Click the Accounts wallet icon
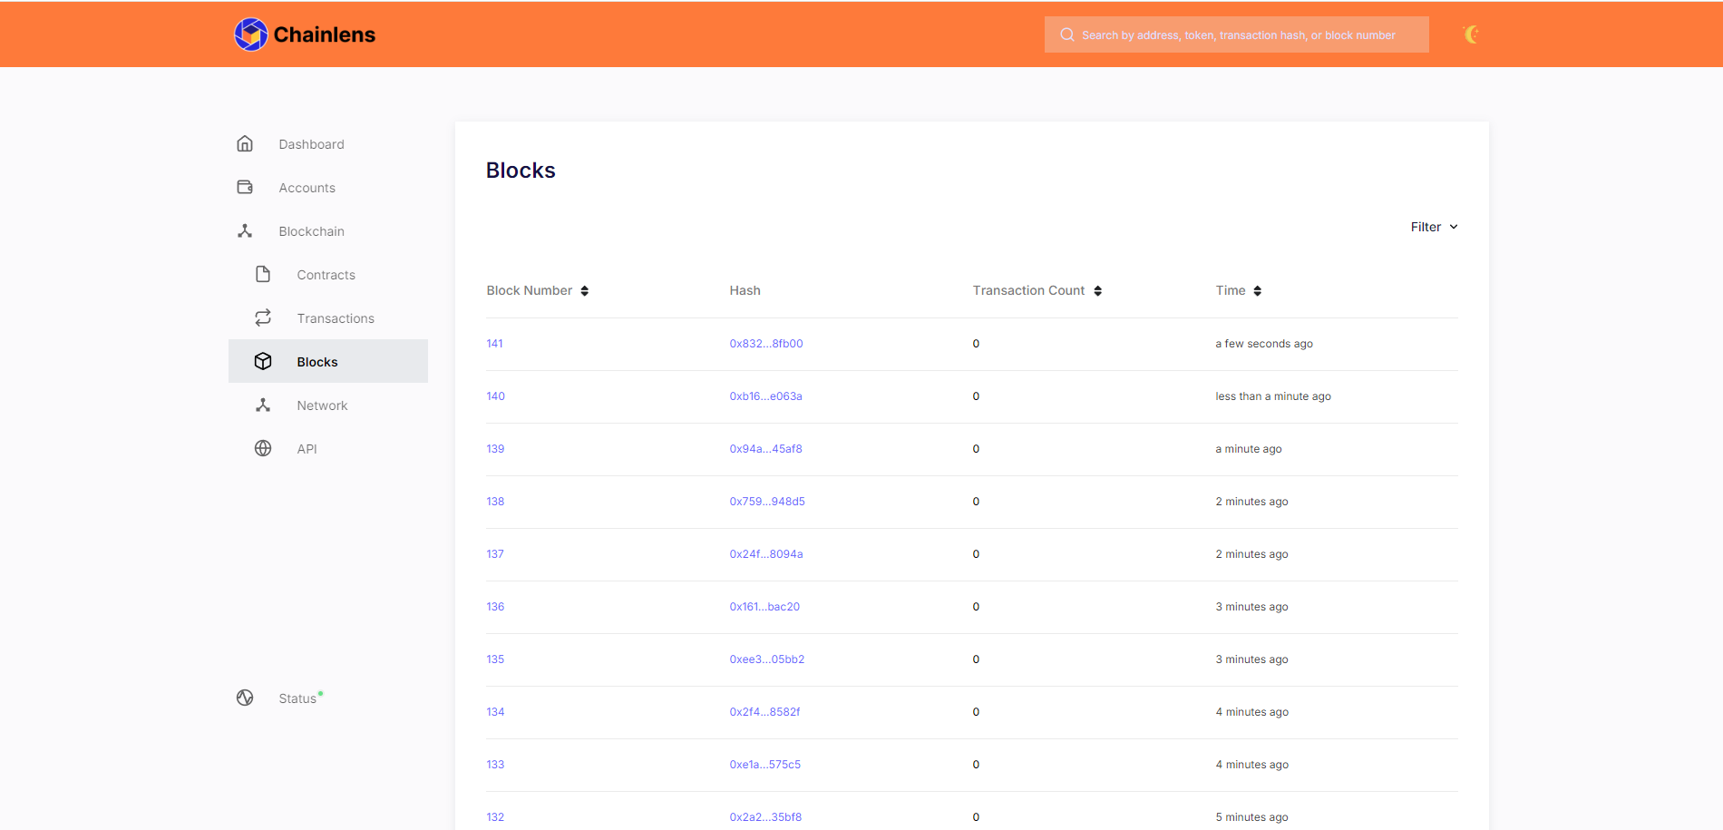 [245, 187]
